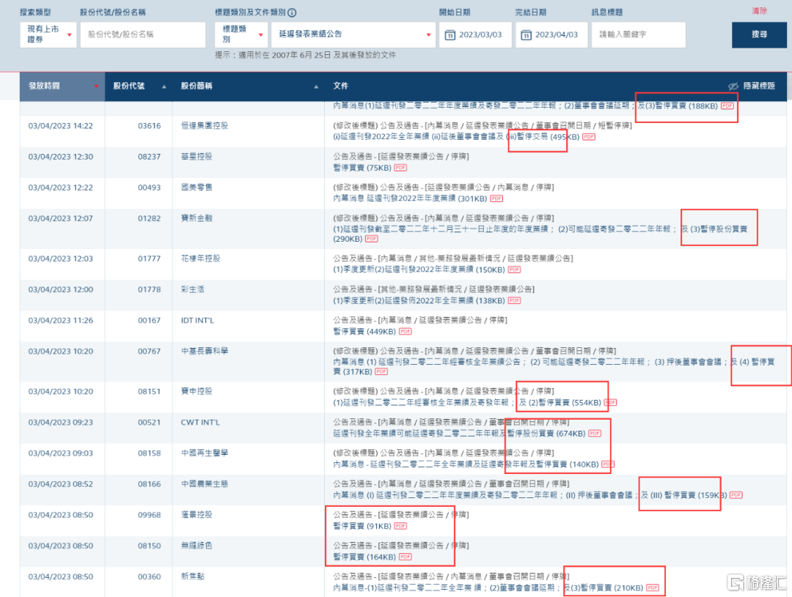Select stock code 01282
This screenshot has height=597, width=792.
150,218
